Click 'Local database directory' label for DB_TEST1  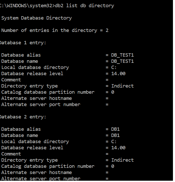[x=35, y=67]
